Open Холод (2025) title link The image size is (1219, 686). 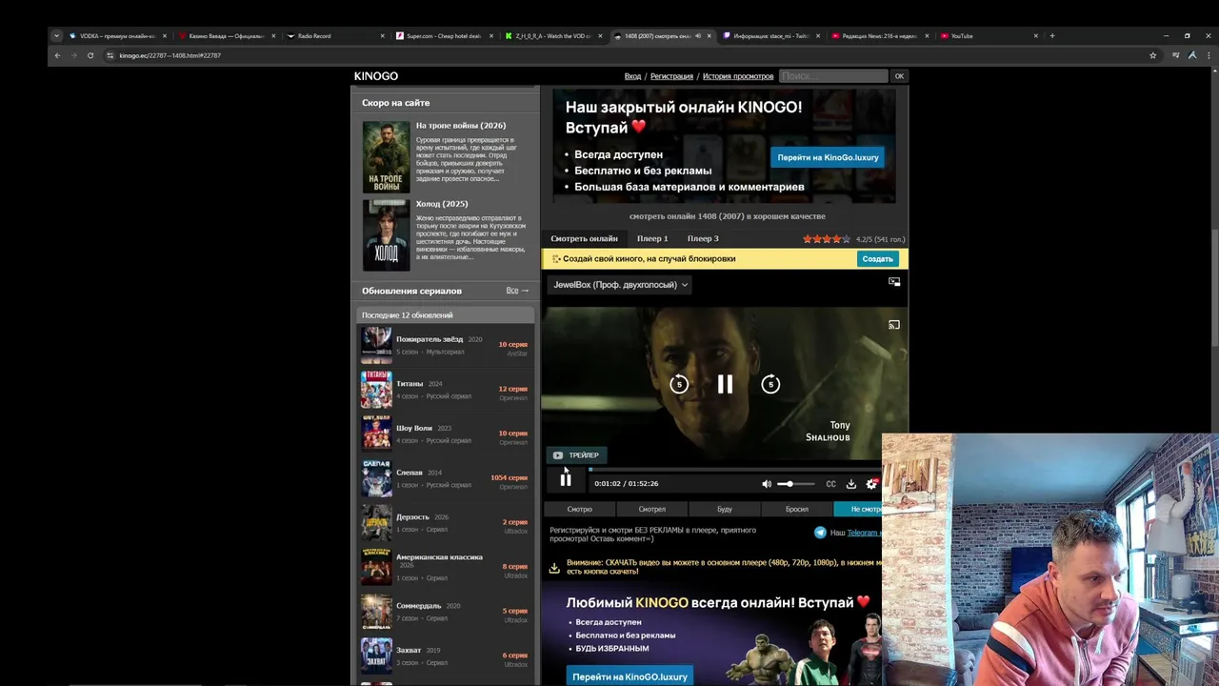(x=442, y=204)
